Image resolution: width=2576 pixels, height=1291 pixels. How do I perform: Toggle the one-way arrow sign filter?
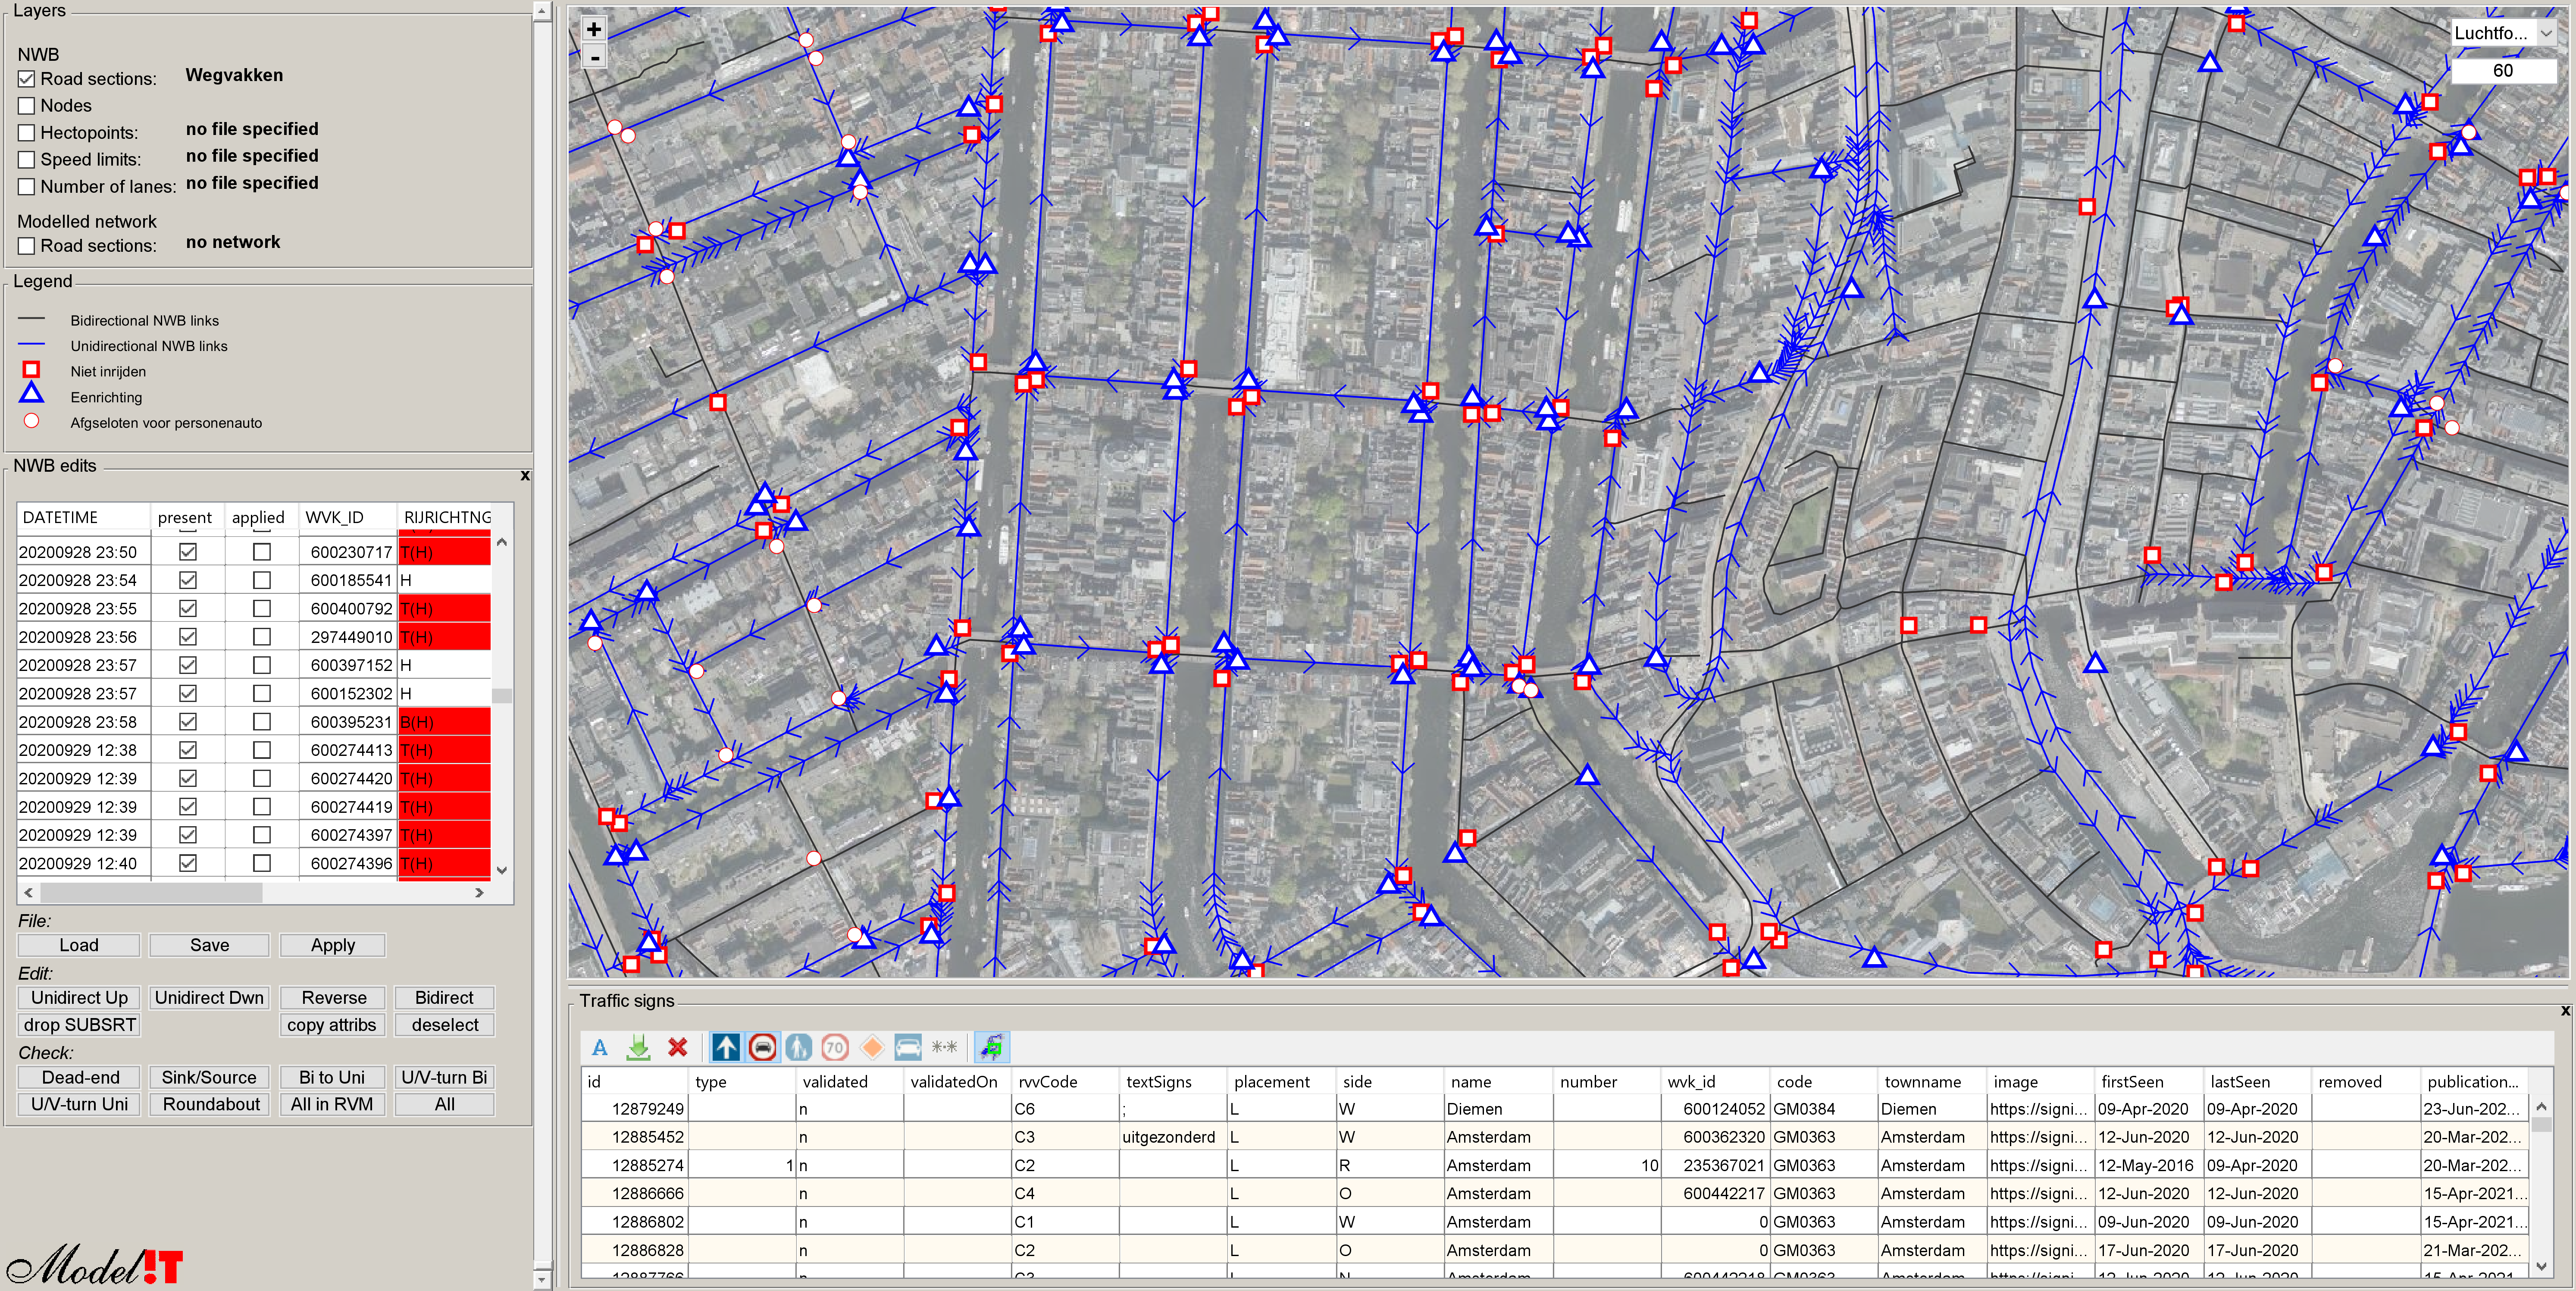pos(727,1047)
